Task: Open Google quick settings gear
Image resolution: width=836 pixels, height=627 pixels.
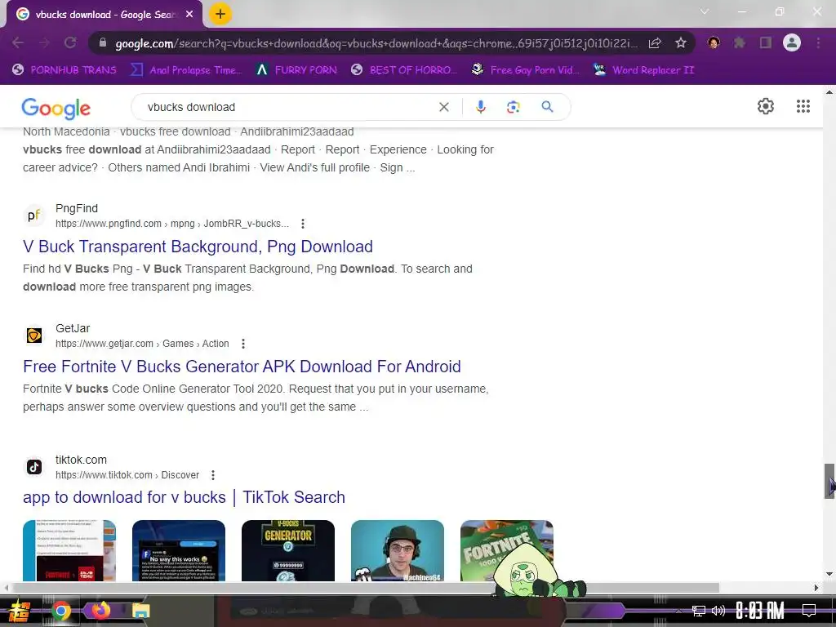Action: (766, 106)
